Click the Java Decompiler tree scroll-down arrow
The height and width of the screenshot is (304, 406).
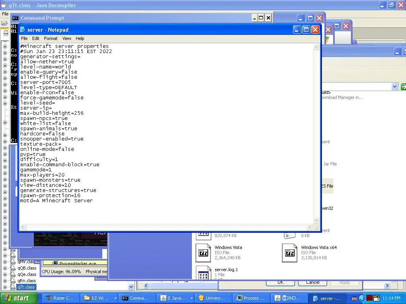point(131,287)
